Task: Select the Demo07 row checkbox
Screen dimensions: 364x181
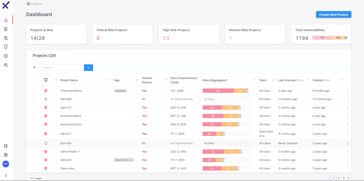Action: coord(34,134)
